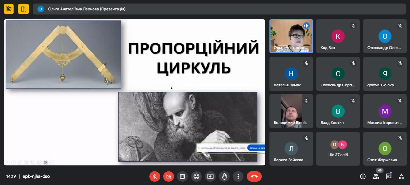Click the muted mic icon on Наталья Чумак tile

307,63
